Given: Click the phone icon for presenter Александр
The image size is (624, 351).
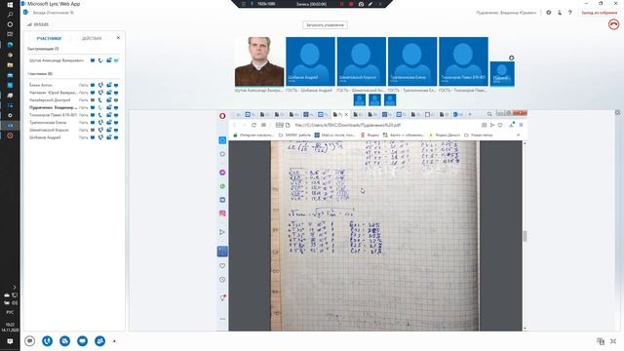Looking at the screenshot, I should [100, 60].
